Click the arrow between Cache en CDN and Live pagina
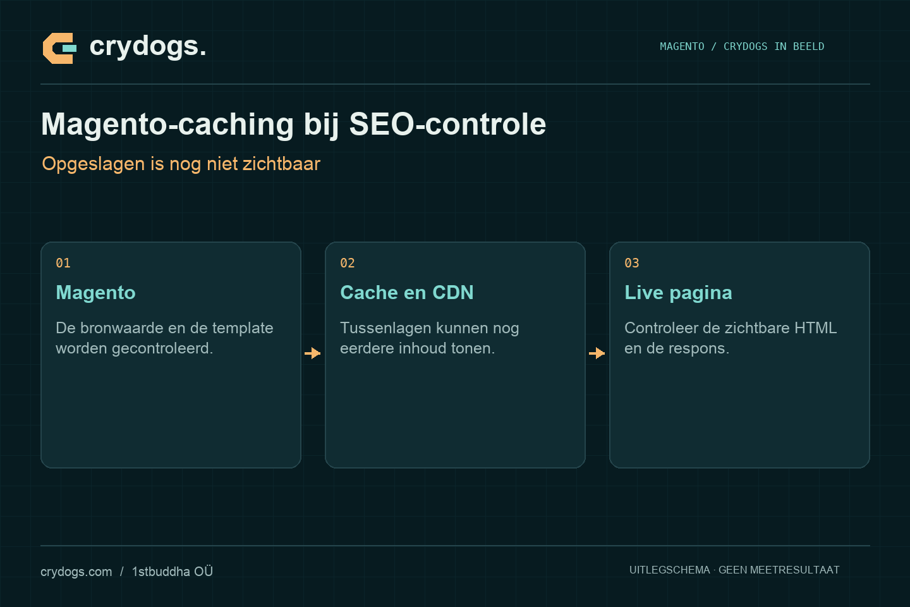The image size is (910, 607). click(x=597, y=353)
